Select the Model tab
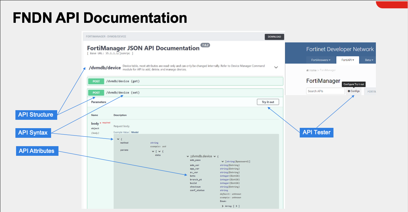 pos(135,132)
